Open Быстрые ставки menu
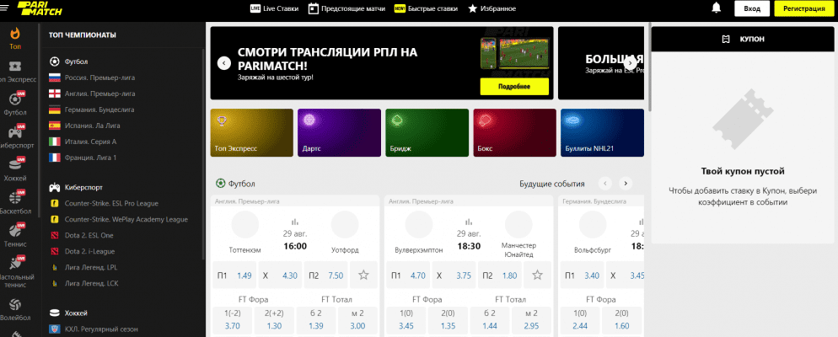Viewport: 838px width, 337px height. [426, 8]
